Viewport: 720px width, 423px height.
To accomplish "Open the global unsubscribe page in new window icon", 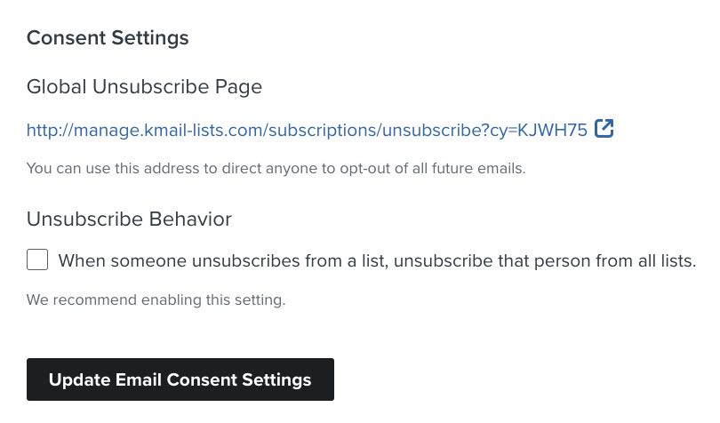I will (604, 129).
